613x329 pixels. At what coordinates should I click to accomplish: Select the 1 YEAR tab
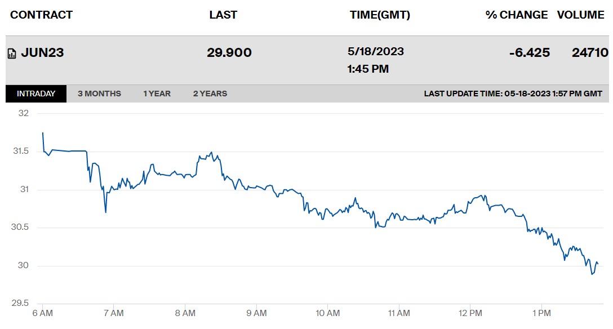(x=157, y=94)
